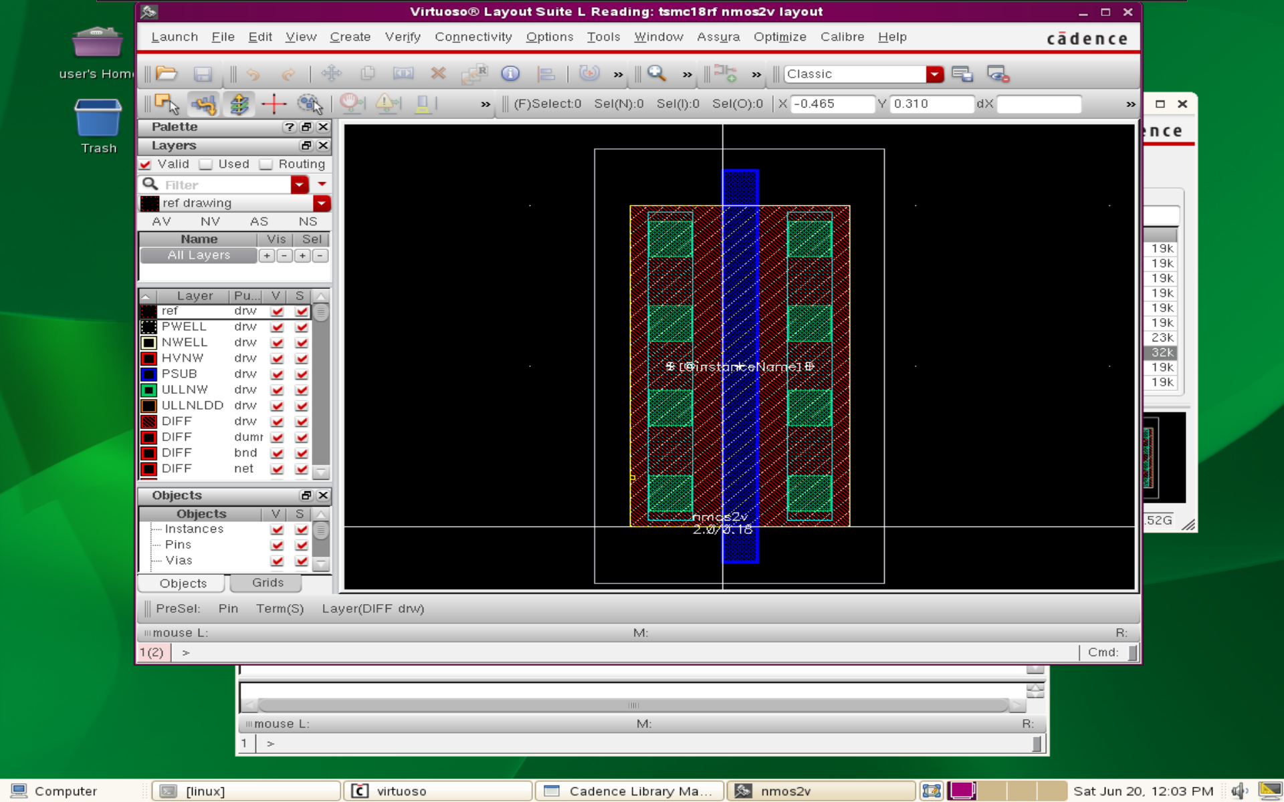Expand more items after the Zoom icon

[687, 75]
